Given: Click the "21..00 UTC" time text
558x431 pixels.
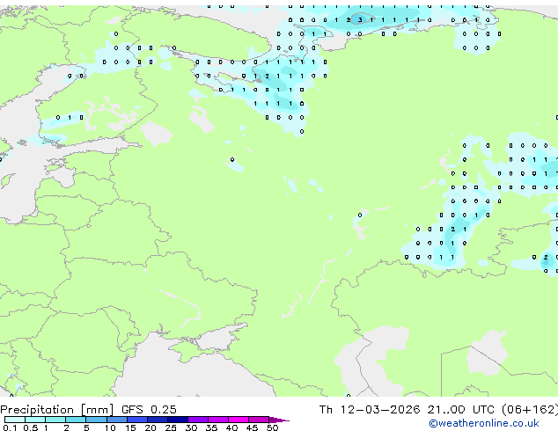Looking at the screenshot, I should tap(461, 410).
